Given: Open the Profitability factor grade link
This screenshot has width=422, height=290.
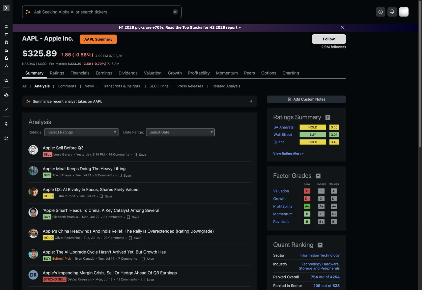Looking at the screenshot, I should [x=283, y=206].
